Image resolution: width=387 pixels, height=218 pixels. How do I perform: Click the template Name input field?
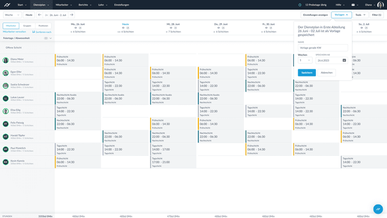pyautogui.click(x=322, y=47)
